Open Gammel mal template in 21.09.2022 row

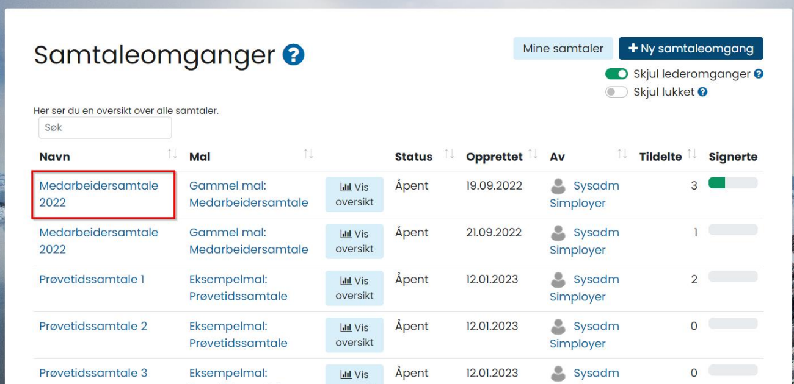tap(249, 241)
